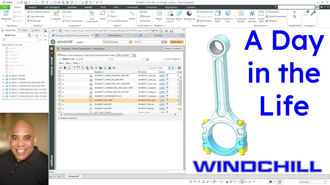Switch to the Punditas browser tab

(x=159, y=35)
